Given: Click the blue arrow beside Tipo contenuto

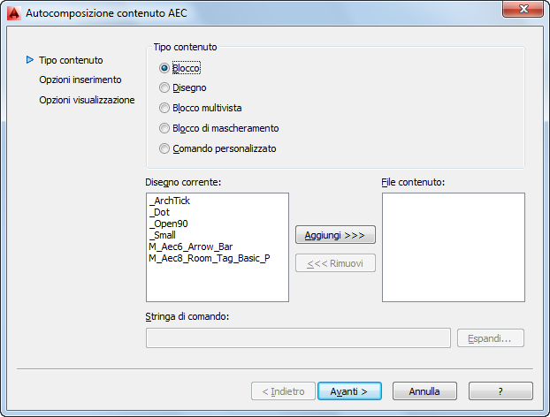Looking at the screenshot, I should coord(30,59).
